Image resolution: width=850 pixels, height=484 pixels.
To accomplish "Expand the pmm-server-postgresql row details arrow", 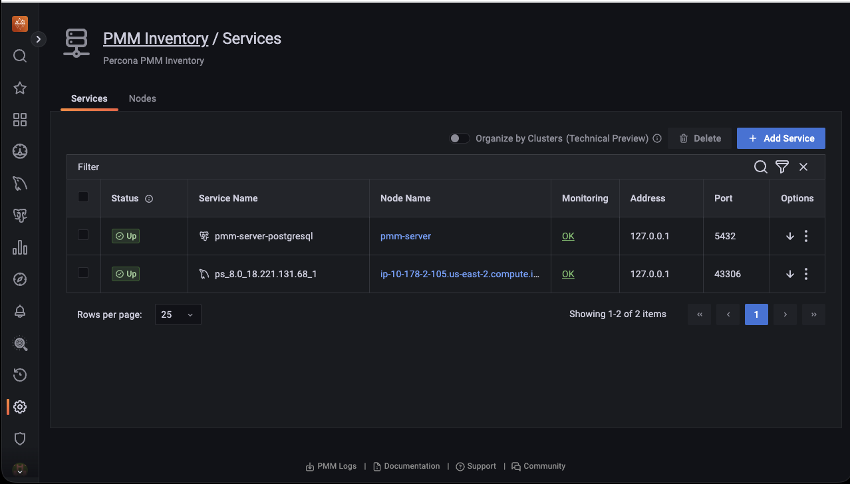I will coord(790,236).
